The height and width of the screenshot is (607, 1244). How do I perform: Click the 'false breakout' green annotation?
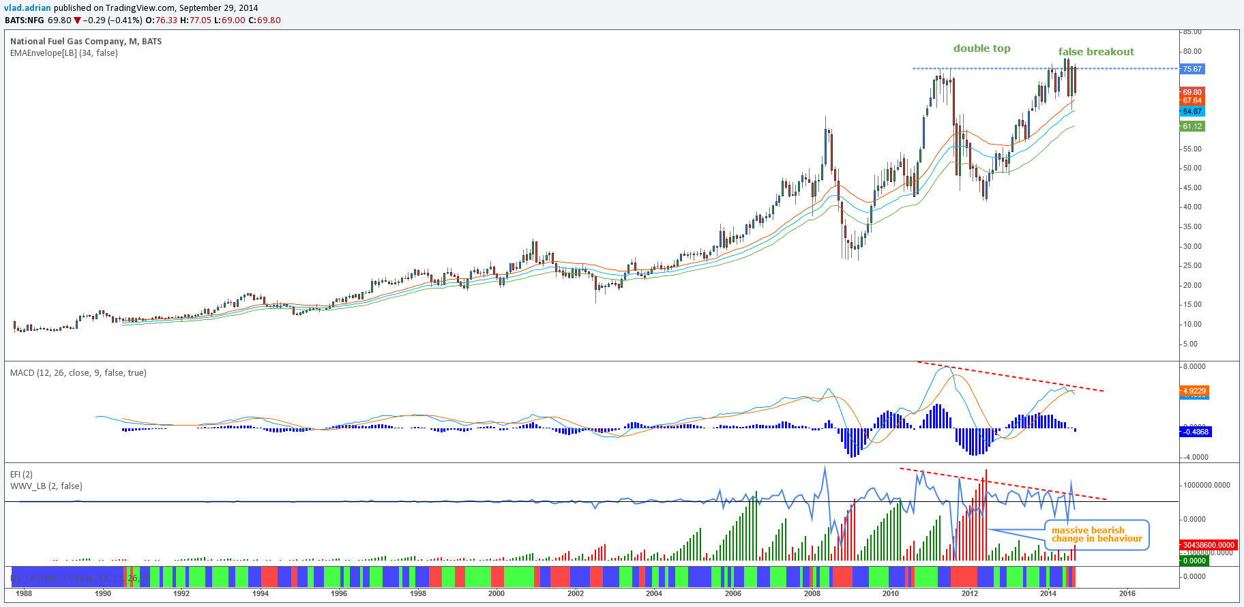1096,52
